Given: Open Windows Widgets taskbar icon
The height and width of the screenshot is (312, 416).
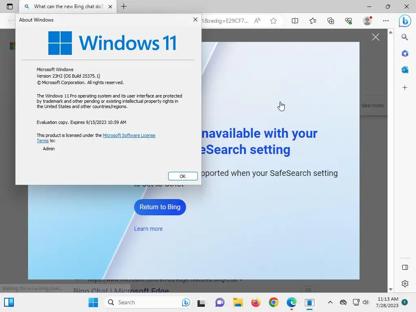Looking at the screenshot, I should tap(9, 302).
